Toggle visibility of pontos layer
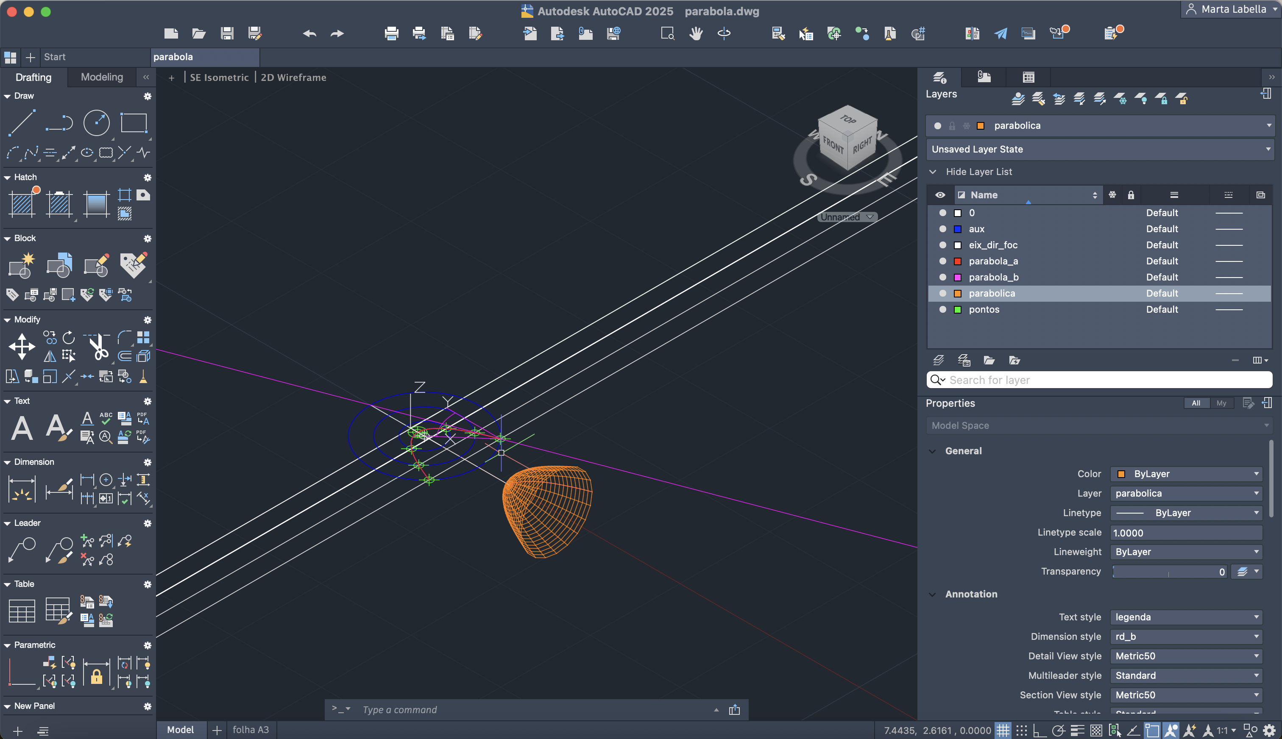1282x739 pixels. point(943,309)
